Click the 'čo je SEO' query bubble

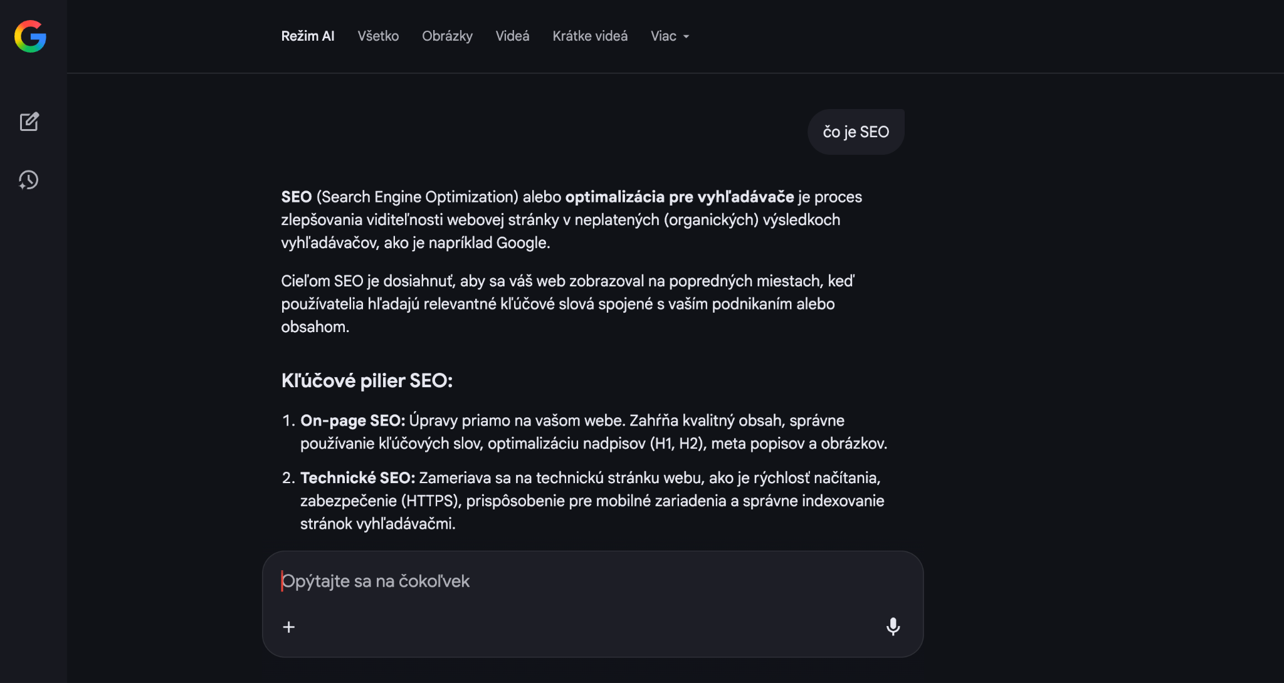856,132
